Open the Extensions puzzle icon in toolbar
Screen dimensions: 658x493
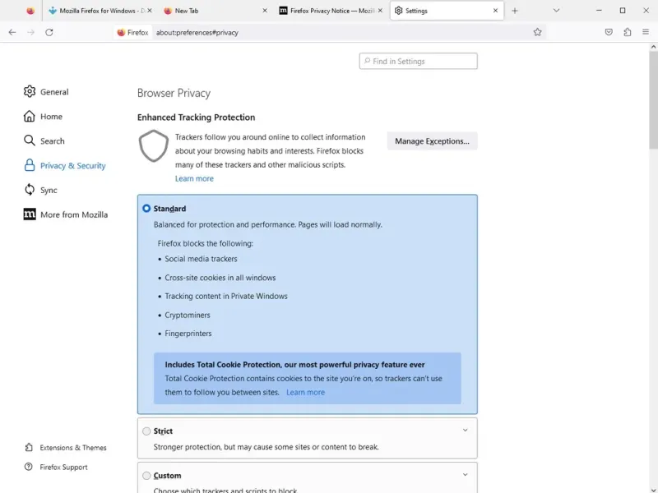pos(628,32)
